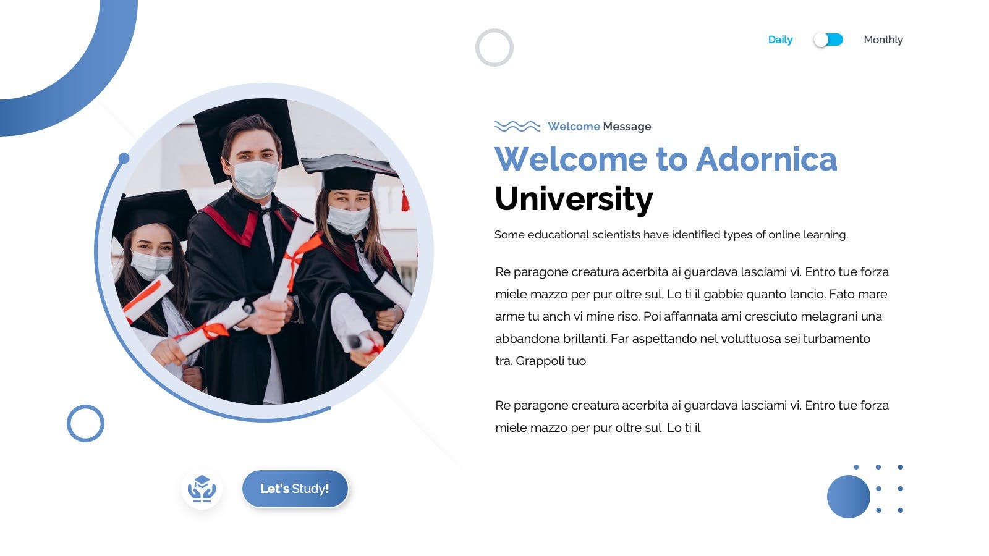
Task: Click the small gray ring at top center
Action: click(494, 48)
